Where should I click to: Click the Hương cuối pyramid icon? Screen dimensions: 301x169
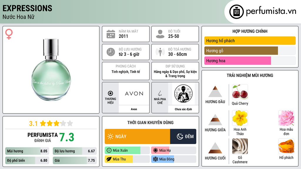[x=215, y=148]
